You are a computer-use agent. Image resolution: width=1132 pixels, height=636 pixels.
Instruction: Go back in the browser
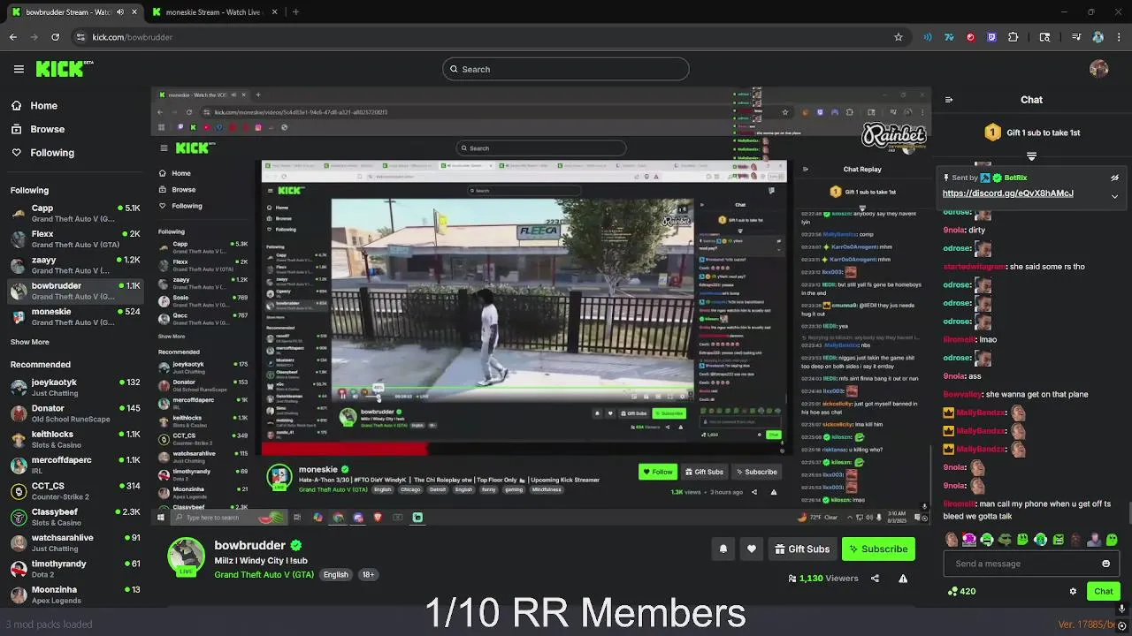pos(13,37)
